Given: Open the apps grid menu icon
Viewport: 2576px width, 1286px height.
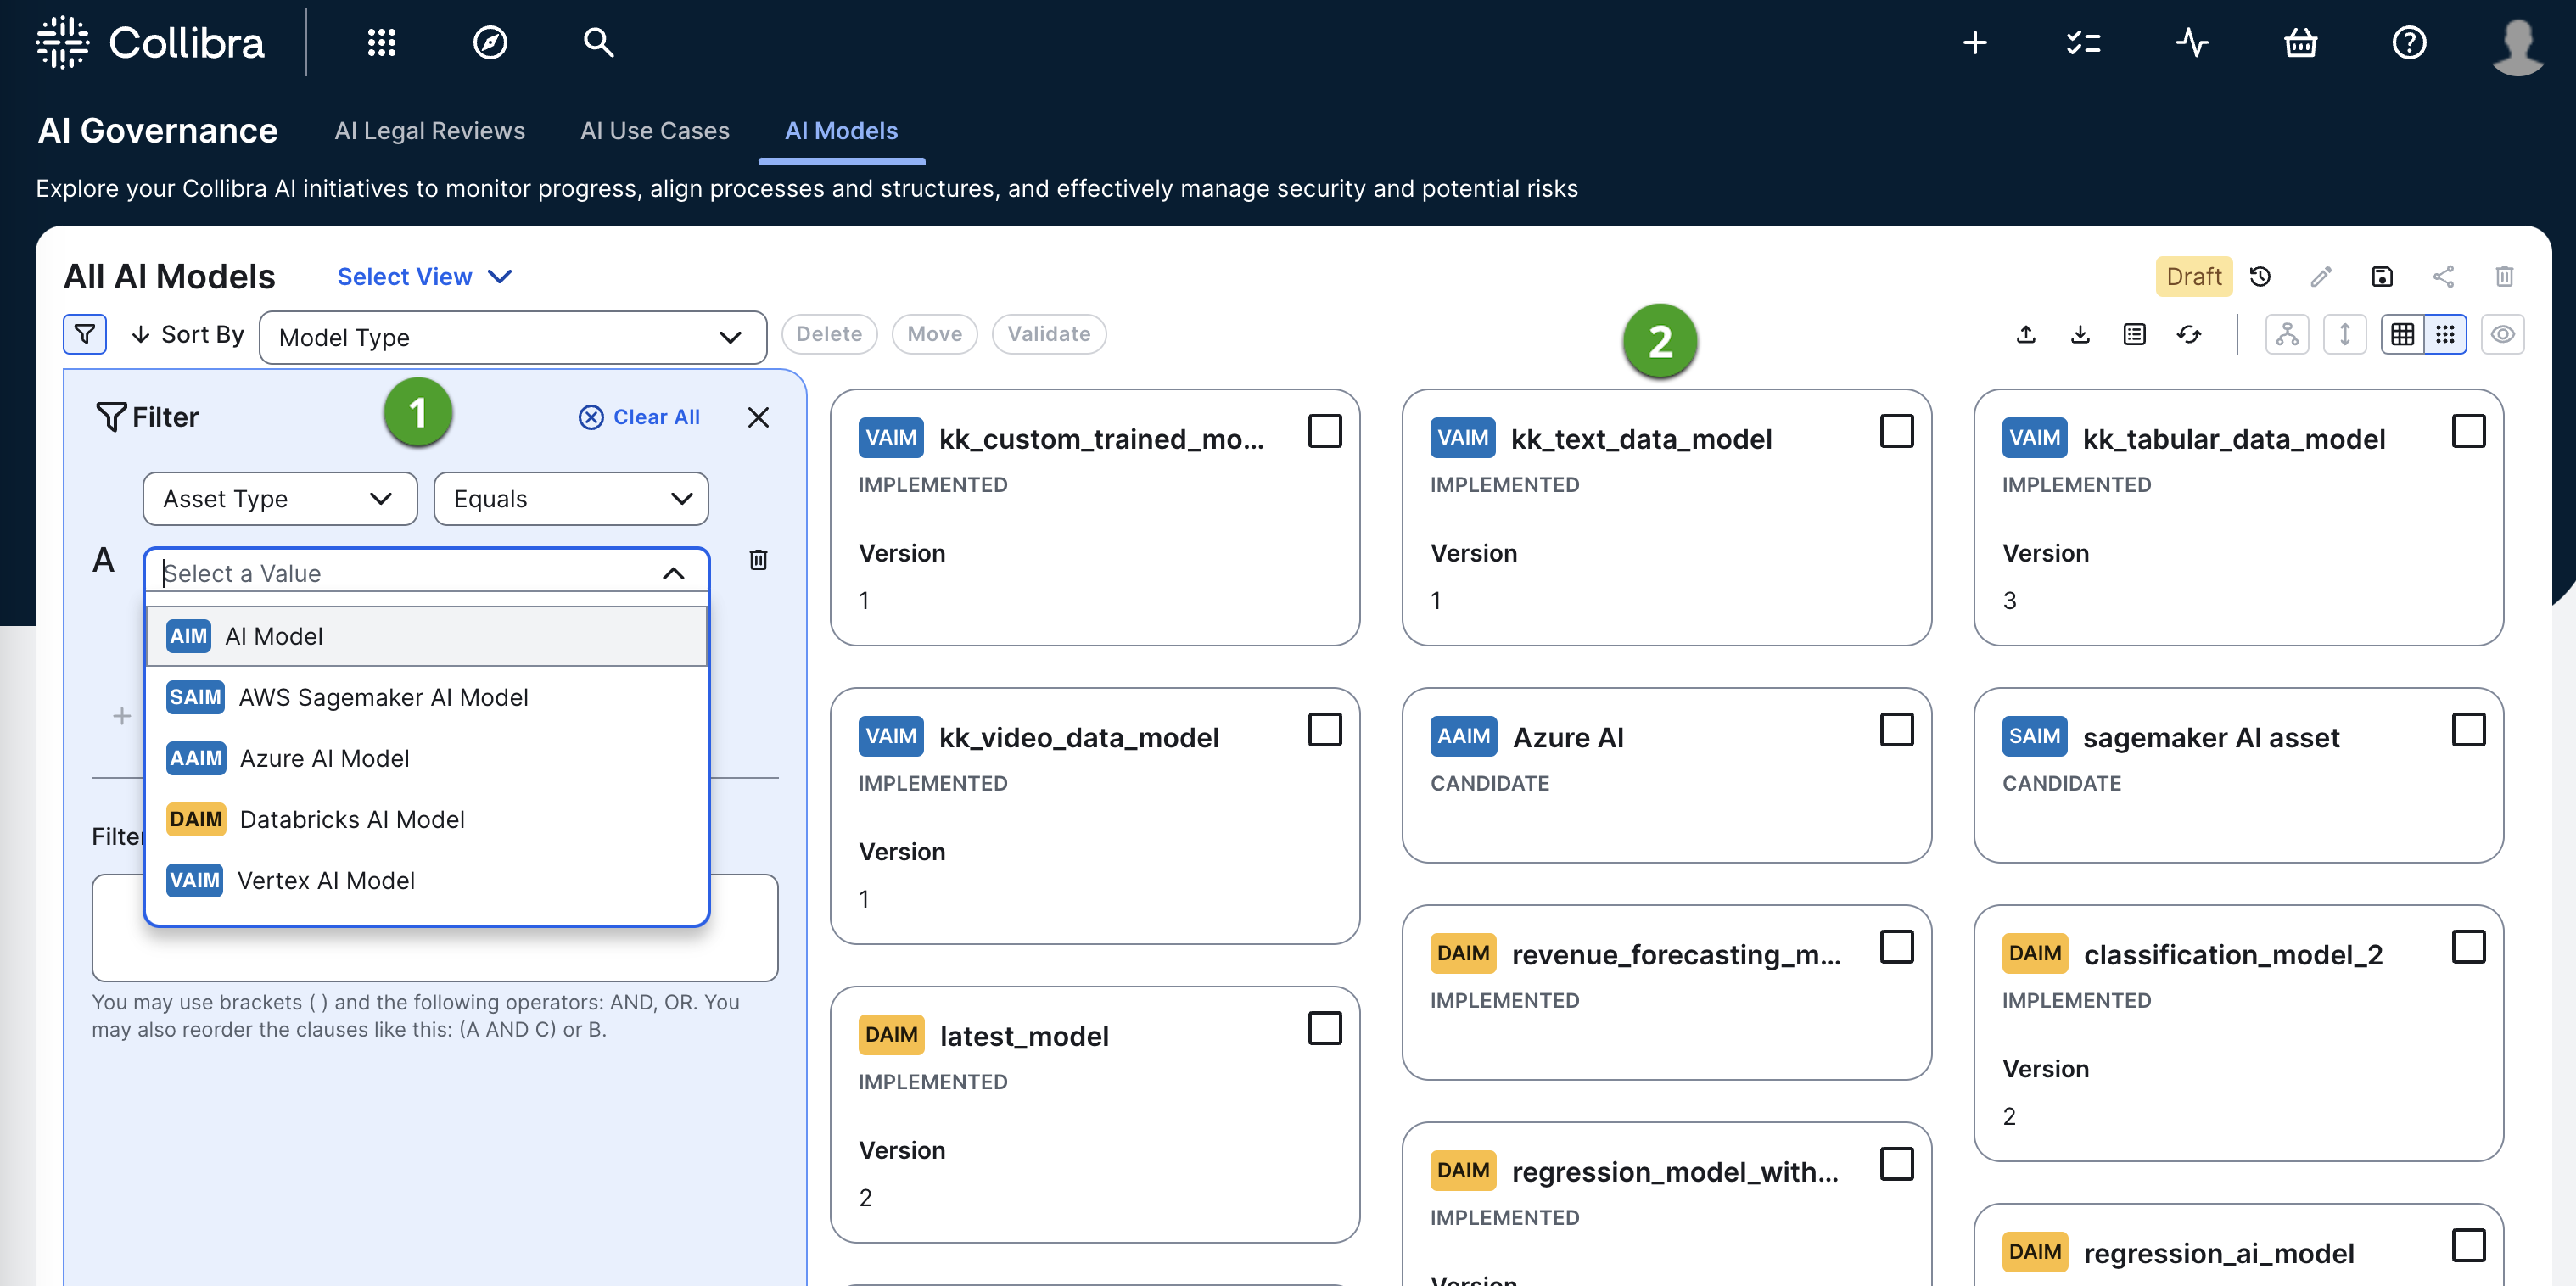Looking at the screenshot, I should tap(381, 42).
